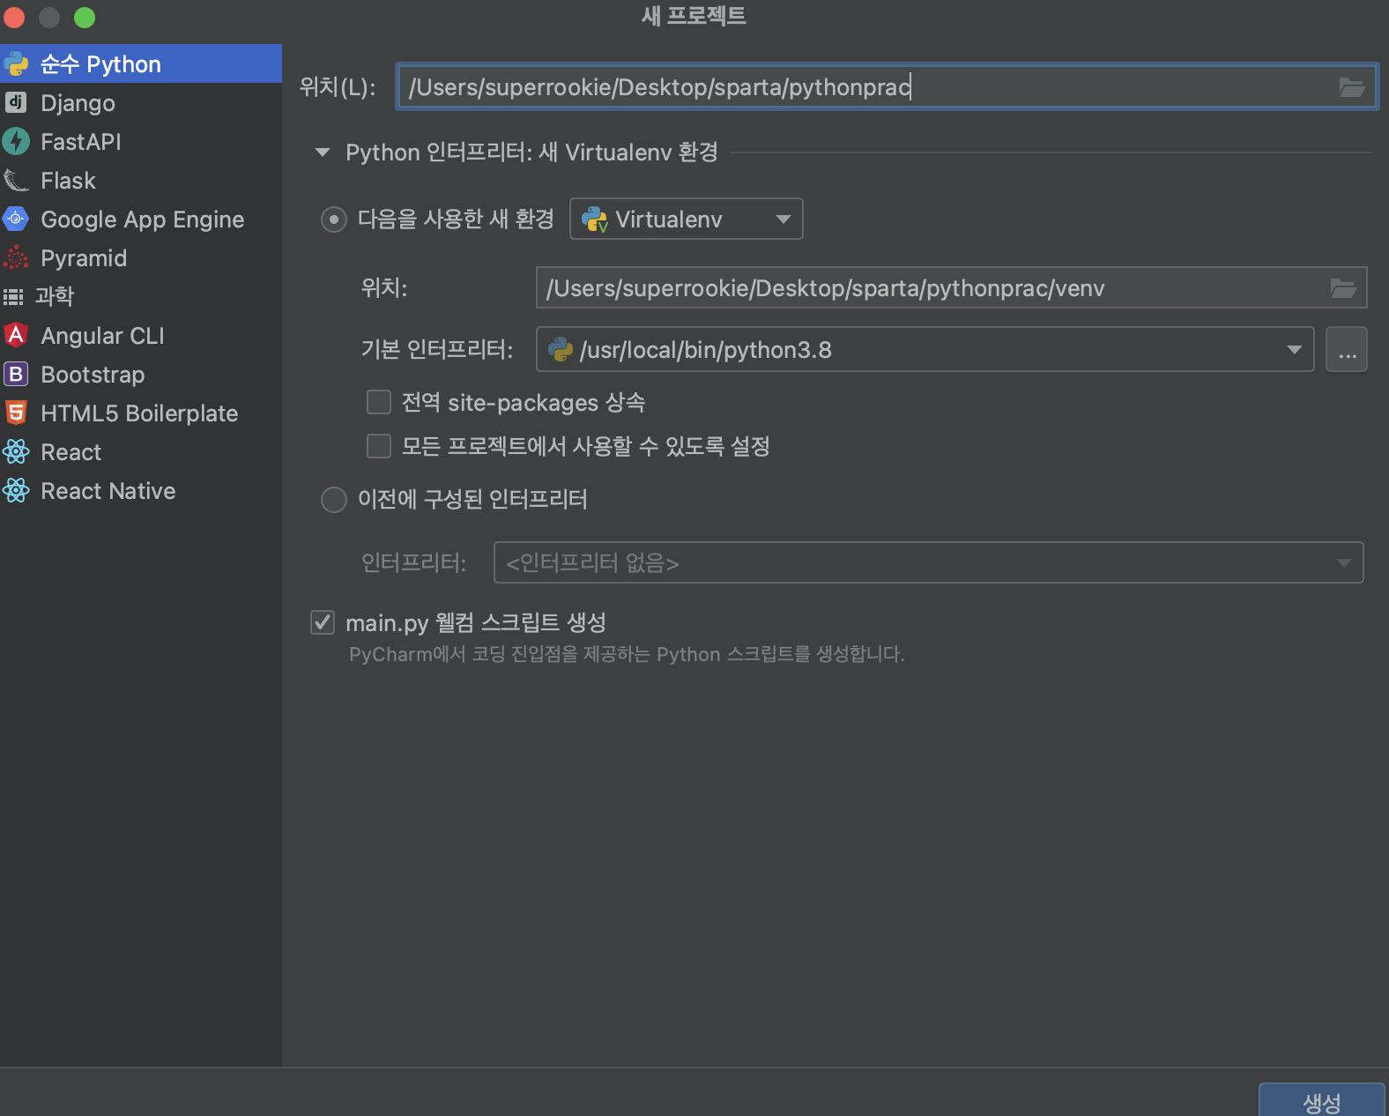This screenshot has height=1116, width=1389.
Task: Browse folder for venv 위치 path
Action: tap(1342, 287)
